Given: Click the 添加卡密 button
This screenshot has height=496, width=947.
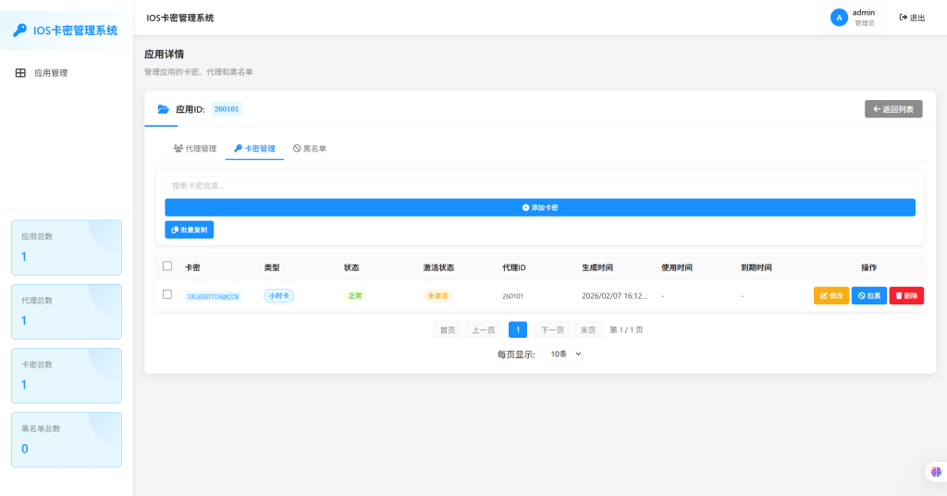Looking at the screenshot, I should coord(540,207).
